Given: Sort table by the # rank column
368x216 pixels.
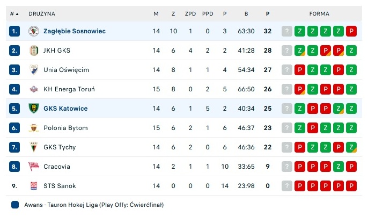Looking at the screenshot, I should pos(14,13).
